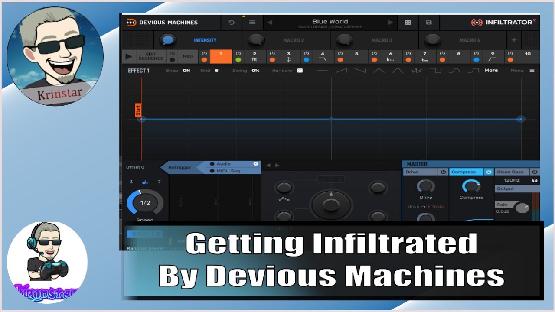Click the Start marker on envelope
555x312 pixels.
138,110
